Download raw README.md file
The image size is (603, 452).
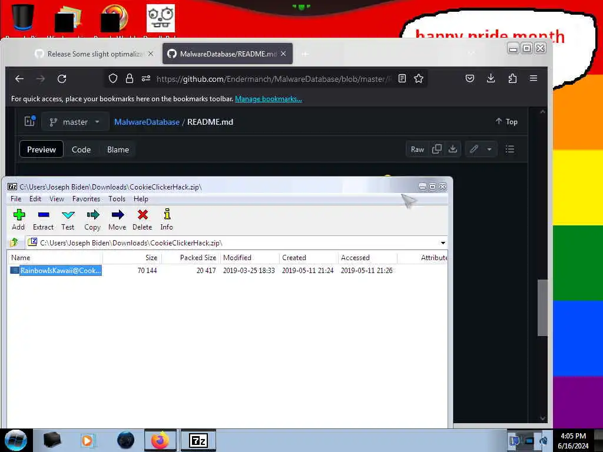pos(453,149)
